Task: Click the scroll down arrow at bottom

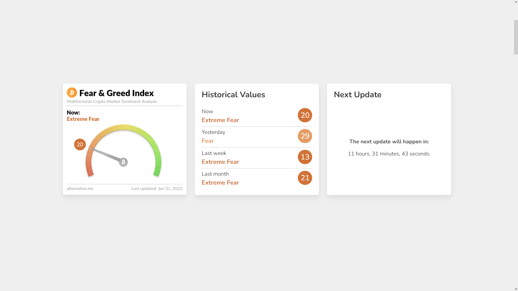Action: tap(516, 289)
